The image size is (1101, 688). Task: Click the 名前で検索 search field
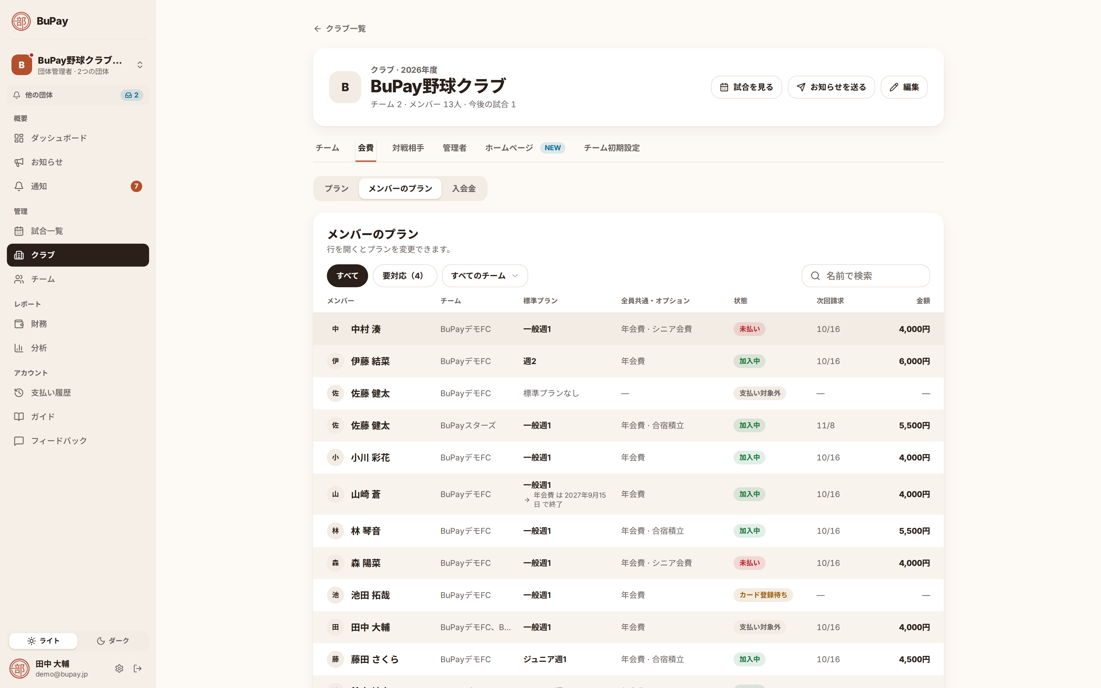click(865, 276)
